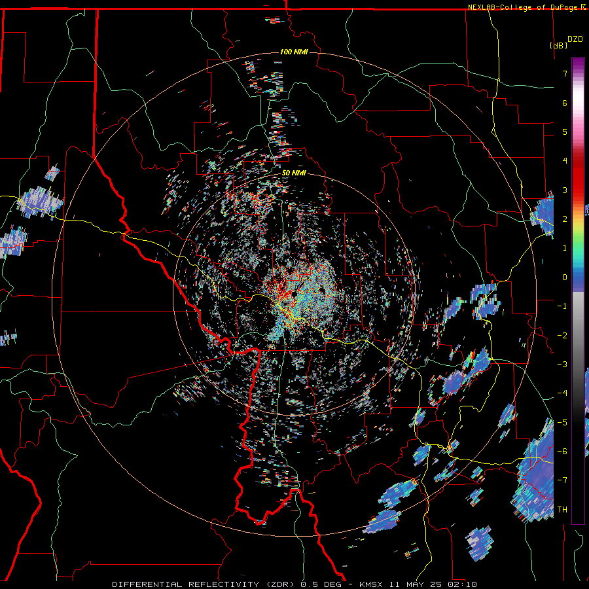Click the legend value 1
589x589 pixels.
click(x=565, y=248)
